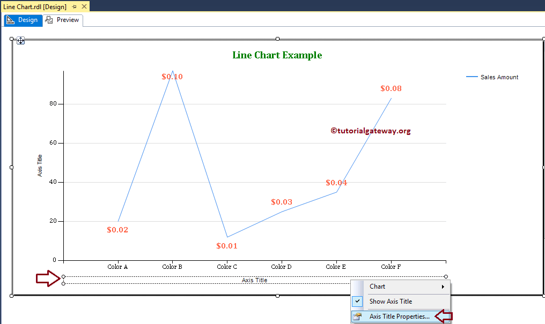The image size is (545, 324).
Task: Pin the Line Chart.rdl document tab
Action: (x=75, y=6)
